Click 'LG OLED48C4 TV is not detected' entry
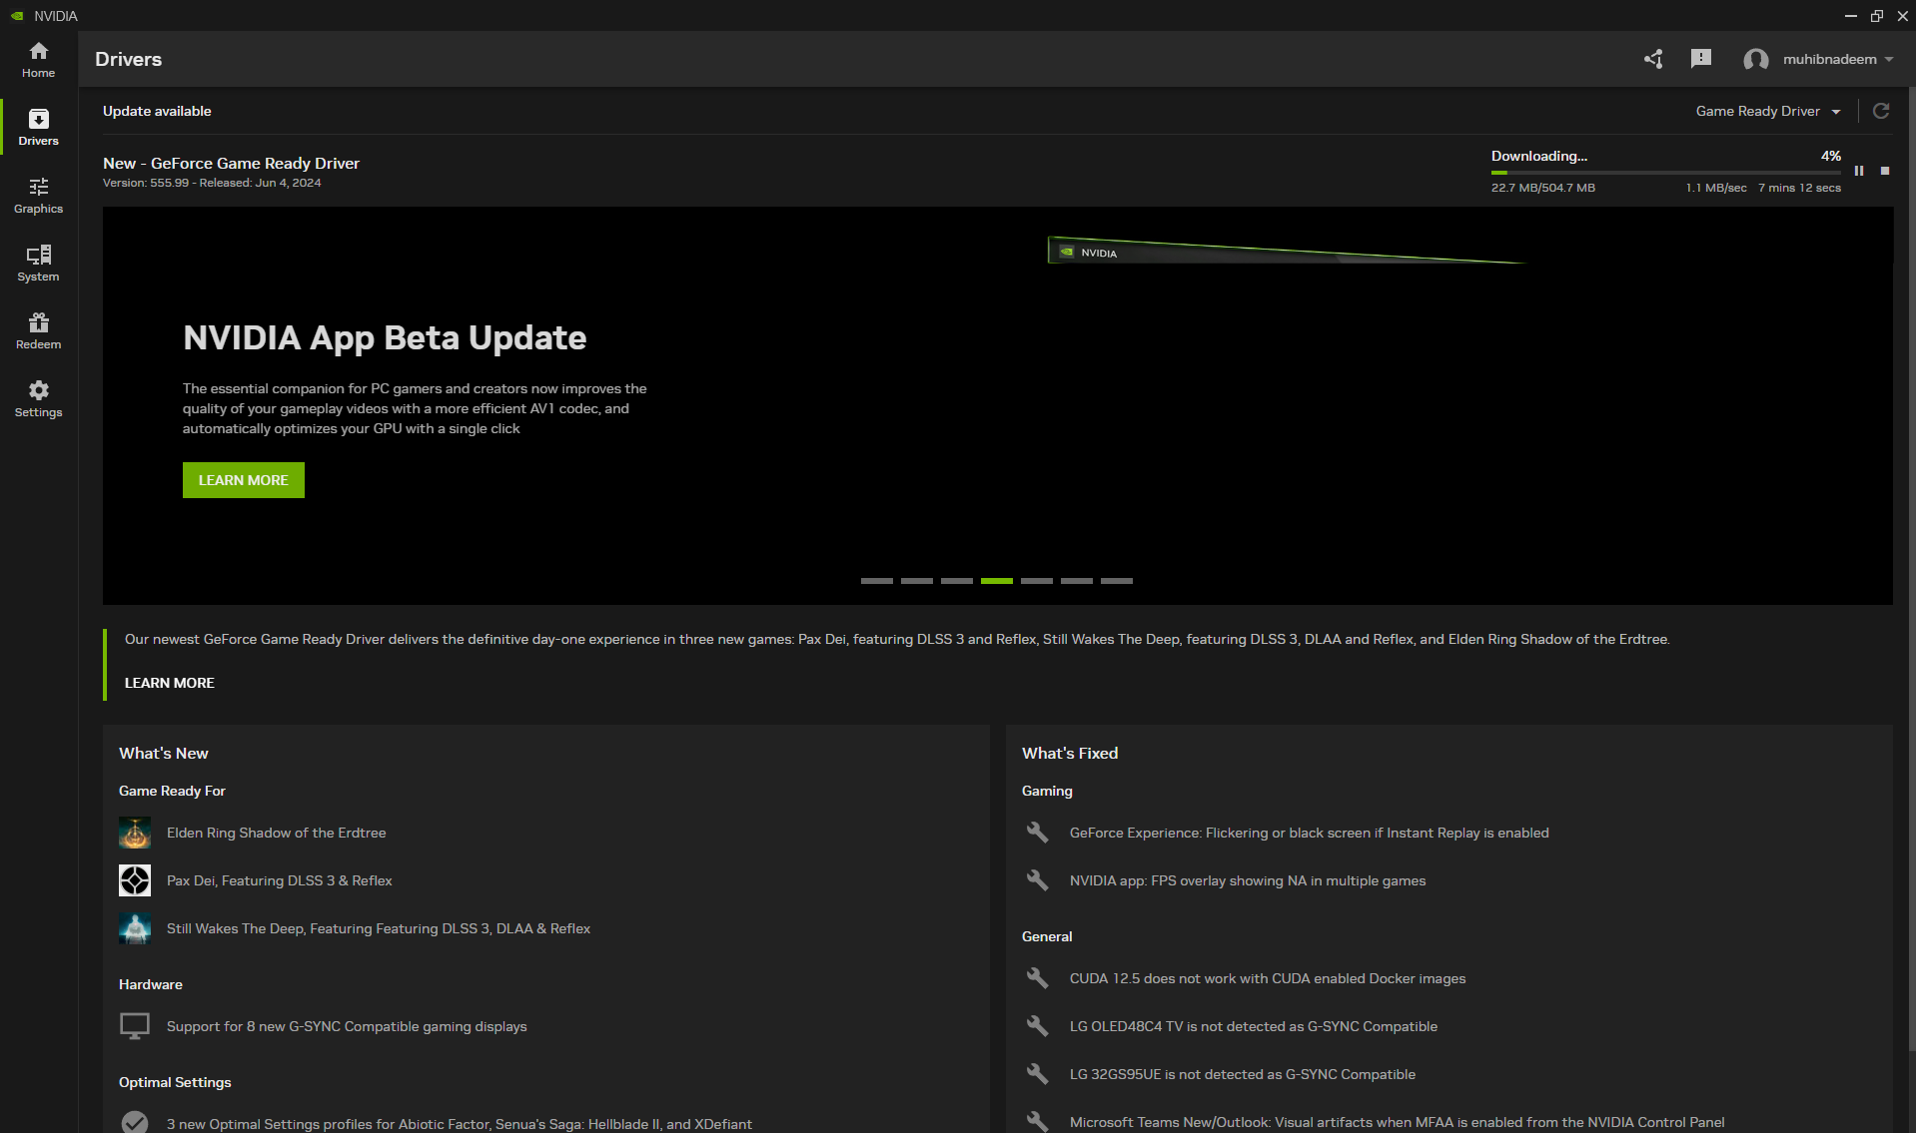Viewport: 1916px width, 1133px height. [1254, 1026]
